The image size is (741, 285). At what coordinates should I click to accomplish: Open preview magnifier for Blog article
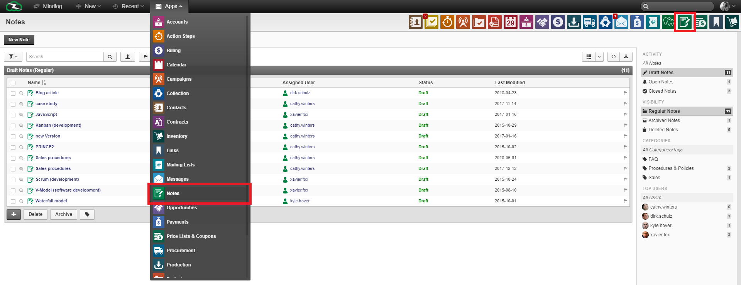pos(21,93)
